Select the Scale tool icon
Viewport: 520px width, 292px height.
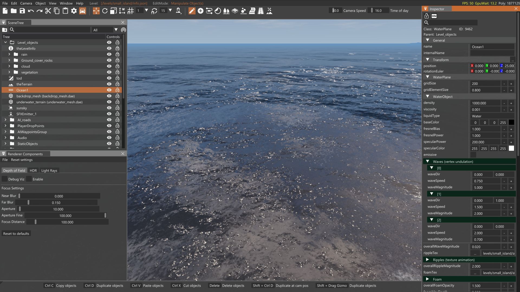(x=113, y=11)
